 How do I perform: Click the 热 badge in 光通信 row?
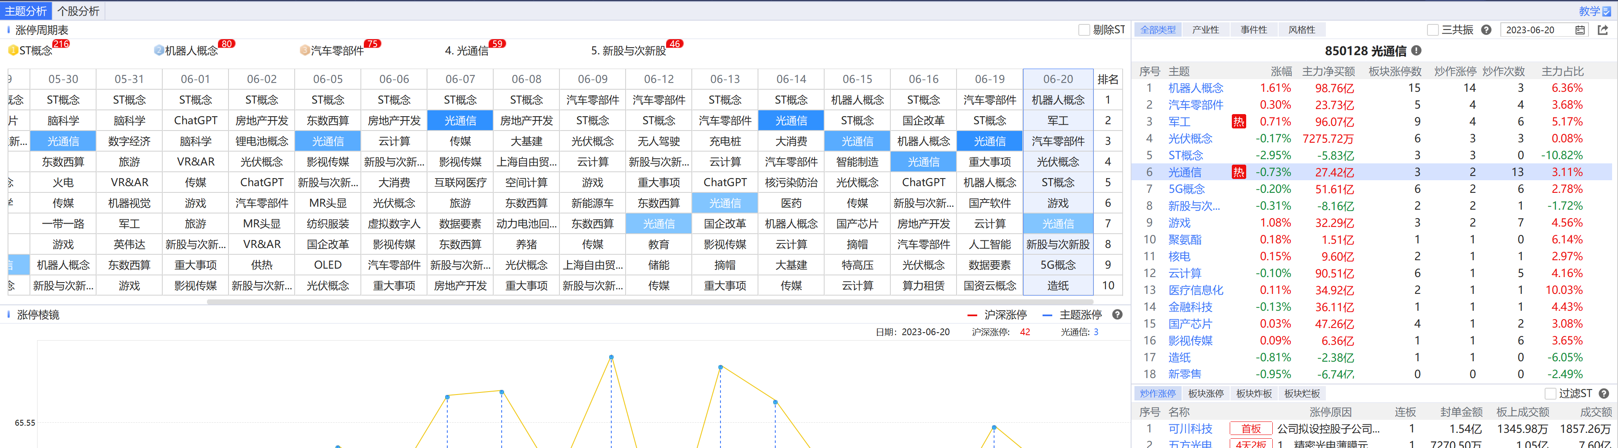coord(1239,172)
